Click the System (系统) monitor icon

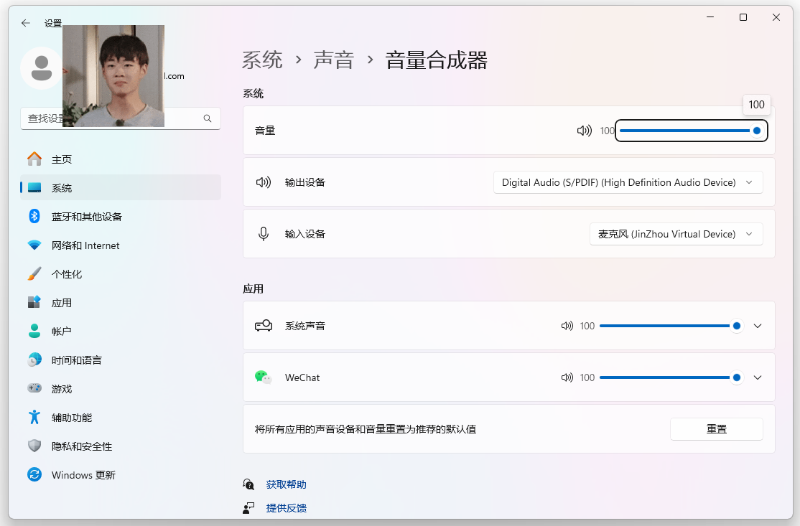pyautogui.click(x=34, y=188)
